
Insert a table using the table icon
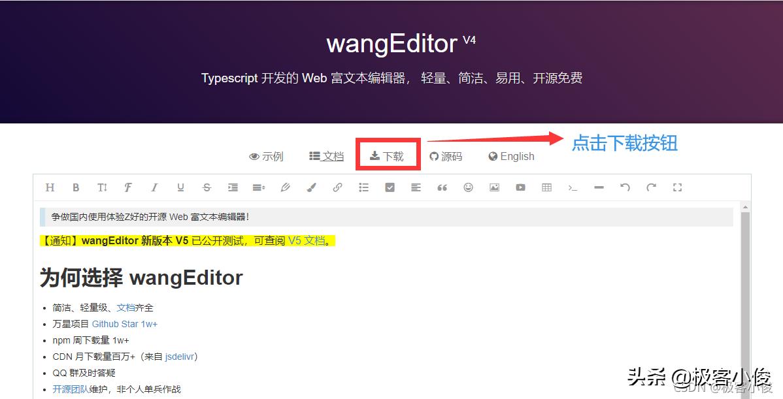[547, 187]
